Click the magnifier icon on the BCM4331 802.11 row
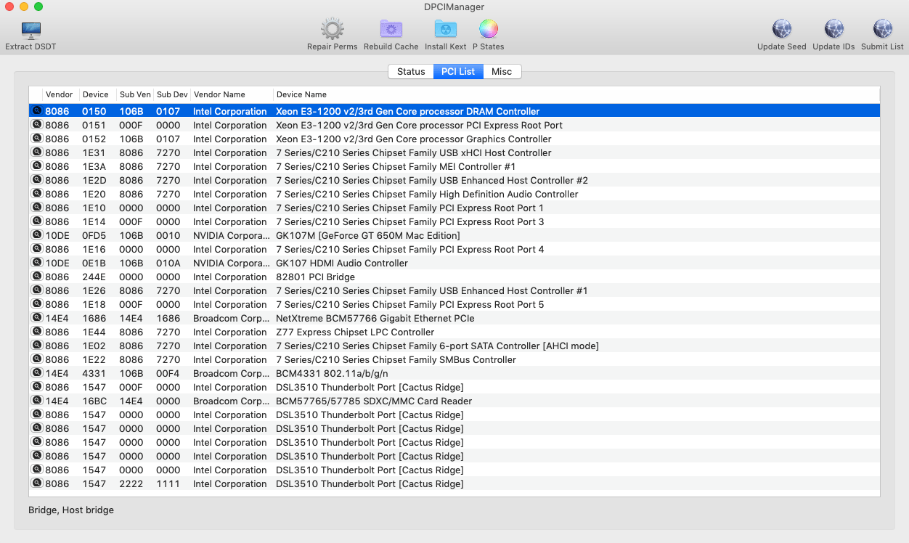Image resolution: width=909 pixels, height=543 pixels. click(x=37, y=373)
